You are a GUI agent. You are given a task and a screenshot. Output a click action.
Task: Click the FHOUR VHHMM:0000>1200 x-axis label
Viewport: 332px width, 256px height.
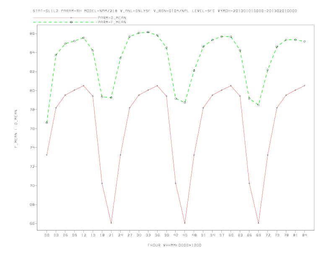pyautogui.click(x=174, y=245)
